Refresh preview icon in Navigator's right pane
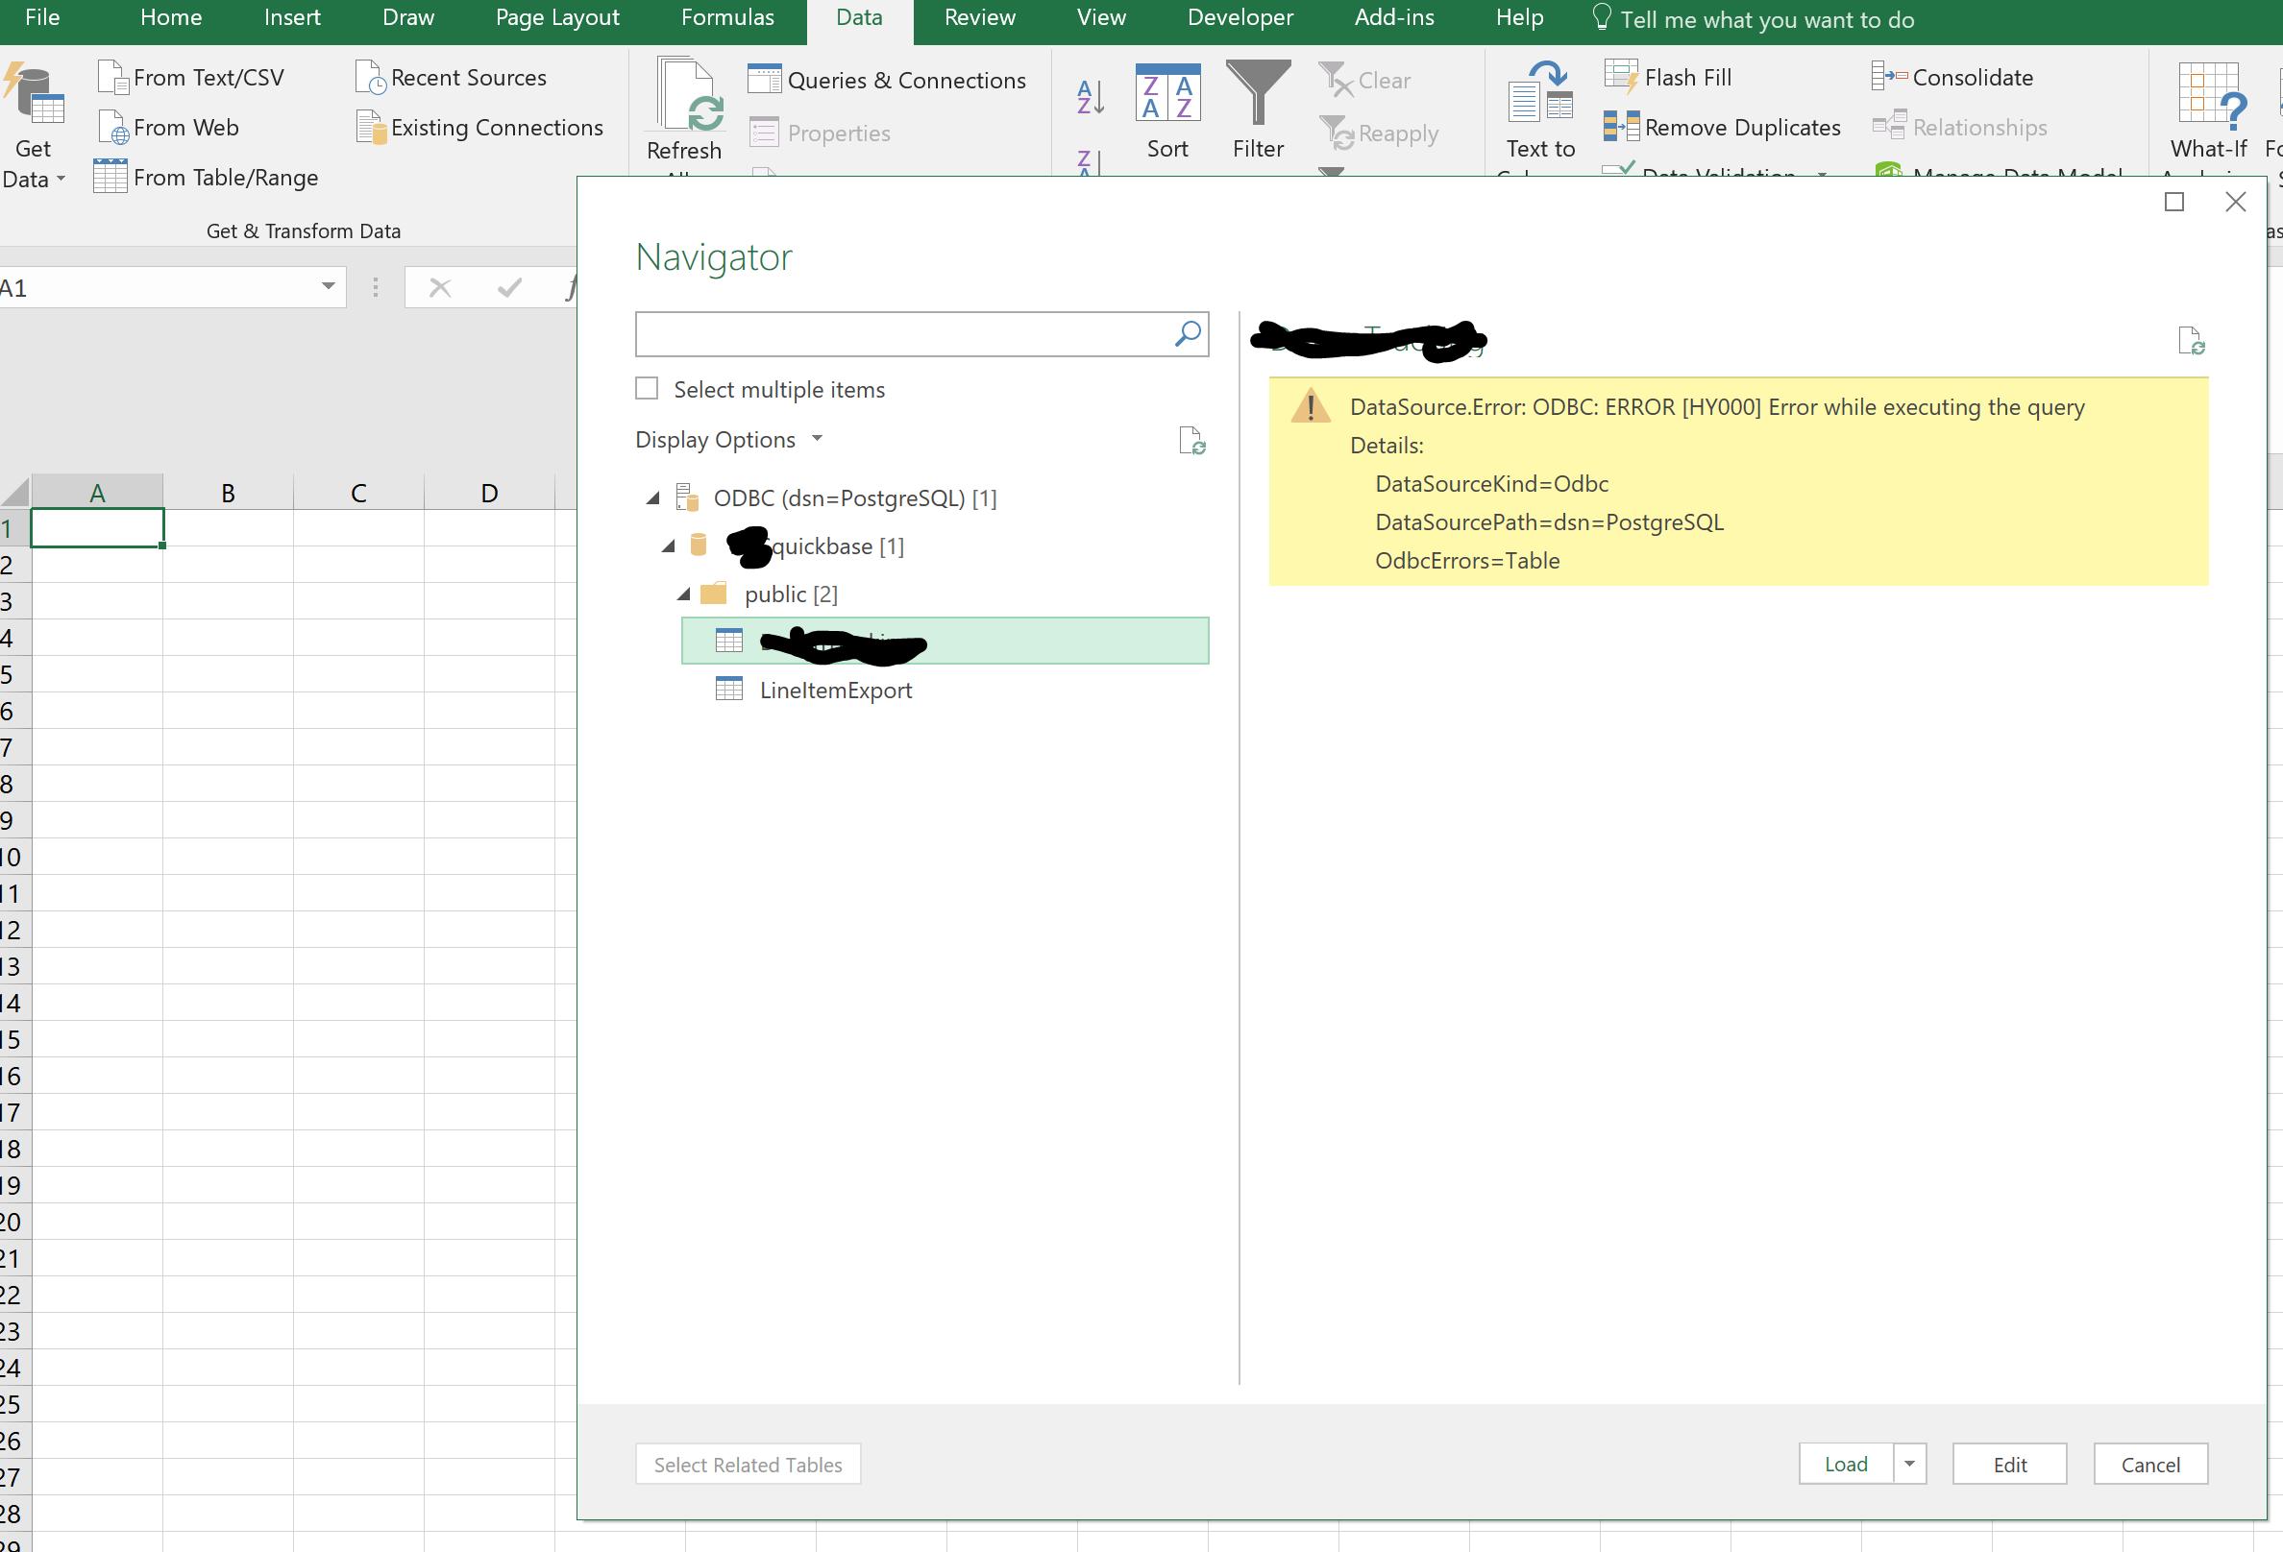2283x1552 pixels. [x=2191, y=342]
